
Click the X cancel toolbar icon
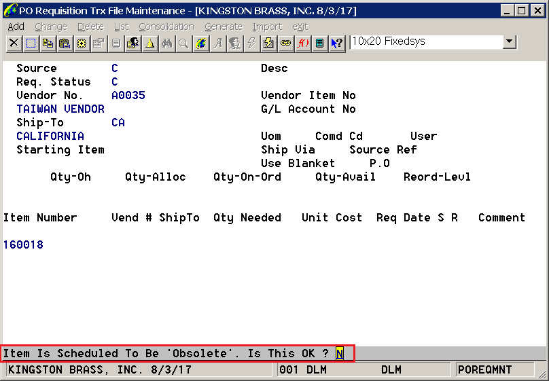[x=14, y=43]
